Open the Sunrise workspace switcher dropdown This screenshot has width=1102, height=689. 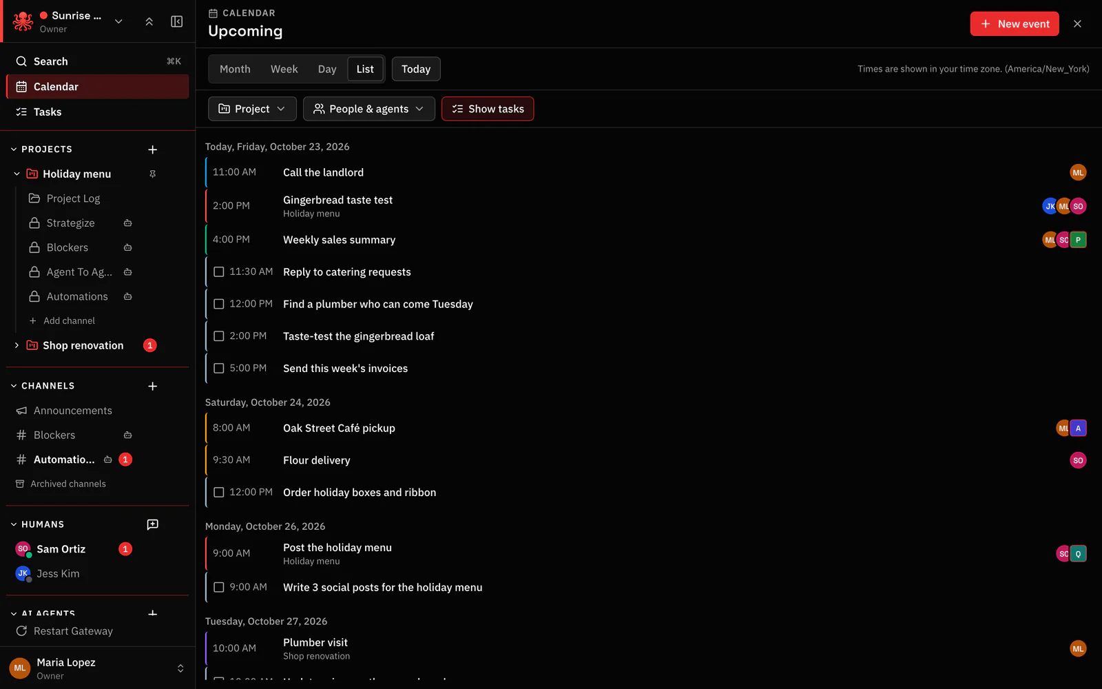(118, 21)
